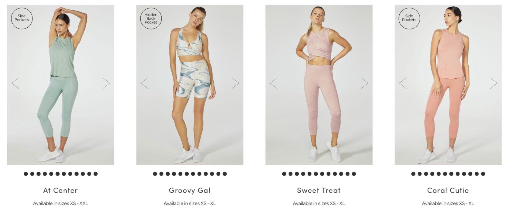Viewport: 510px width, 212px height.
Task: Open the Coral Cutie model photo
Action: pos(448,85)
